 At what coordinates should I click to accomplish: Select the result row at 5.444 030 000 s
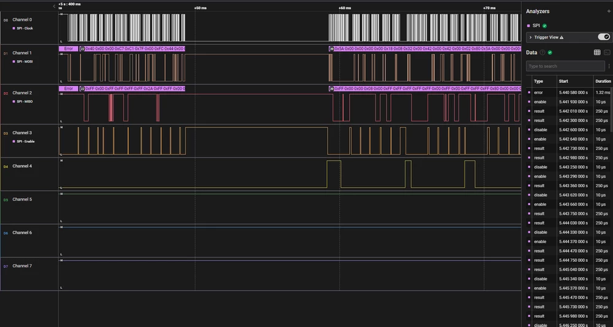click(x=569, y=223)
